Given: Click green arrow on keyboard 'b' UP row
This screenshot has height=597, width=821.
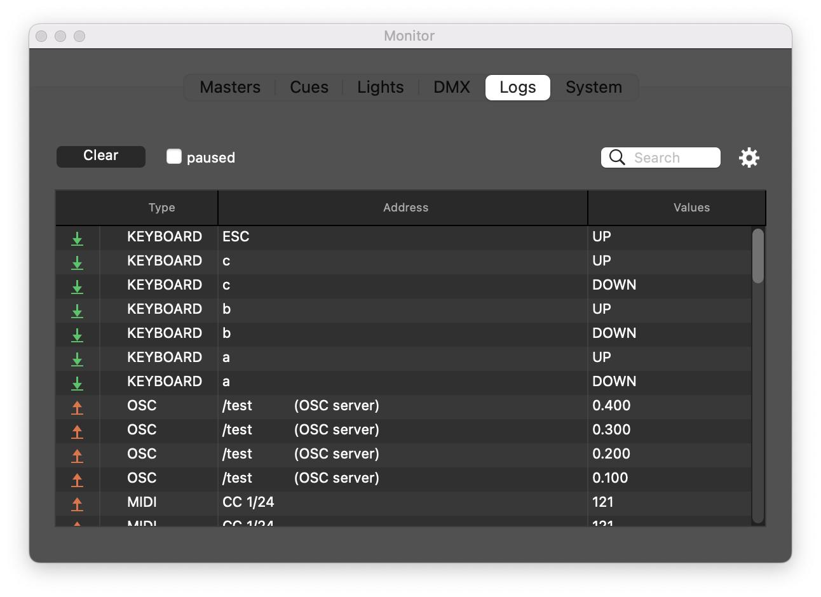Looking at the screenshot, I should coord(77,311).
